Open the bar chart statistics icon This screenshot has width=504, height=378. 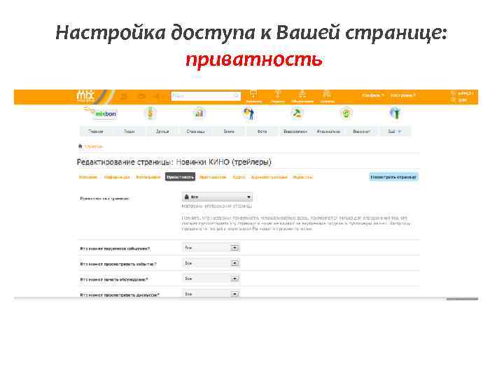tap(199, 113)
